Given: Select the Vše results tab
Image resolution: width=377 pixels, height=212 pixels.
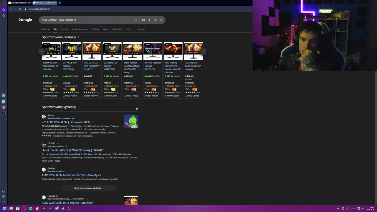Looking at the screenshot, I should [55, 29].
